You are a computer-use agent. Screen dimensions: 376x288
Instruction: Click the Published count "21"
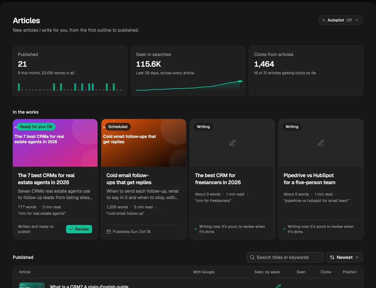coord(23,64)
